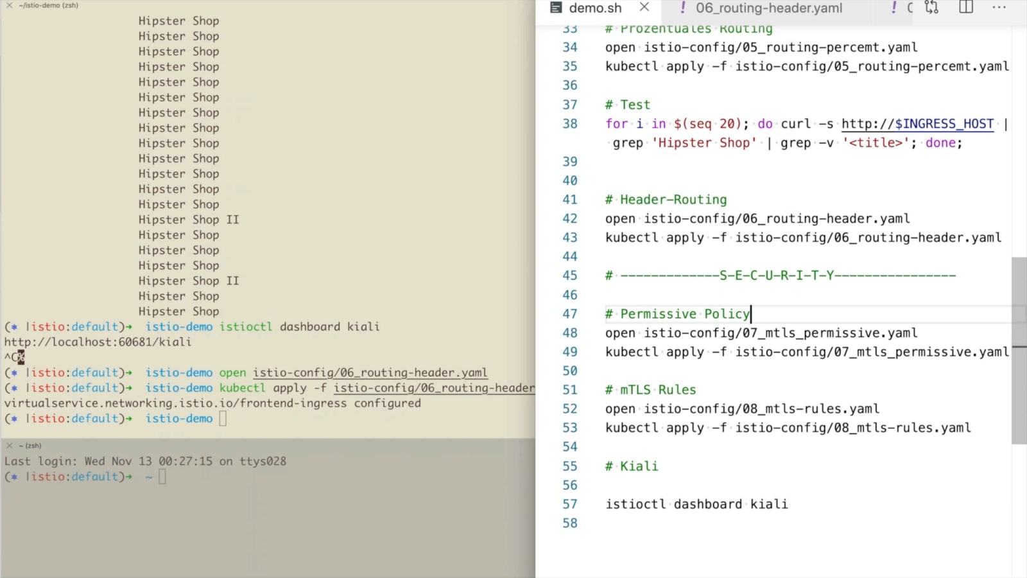
Task: Click the '~/istio-demo (zsh)' pane title
Action: click(x=49, y=5)
